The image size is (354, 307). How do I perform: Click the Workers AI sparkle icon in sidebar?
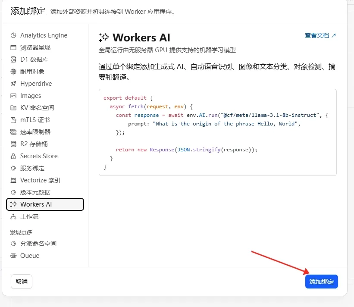tap(13, 204)
